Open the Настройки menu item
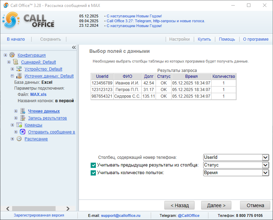 click(x=179, y=39)
